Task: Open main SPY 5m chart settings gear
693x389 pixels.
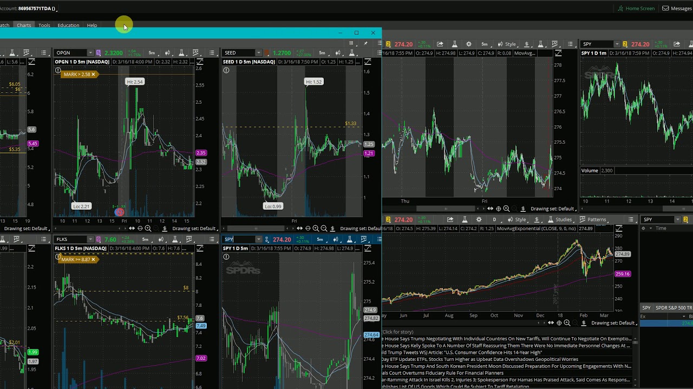Action: (x=468, y=44)
